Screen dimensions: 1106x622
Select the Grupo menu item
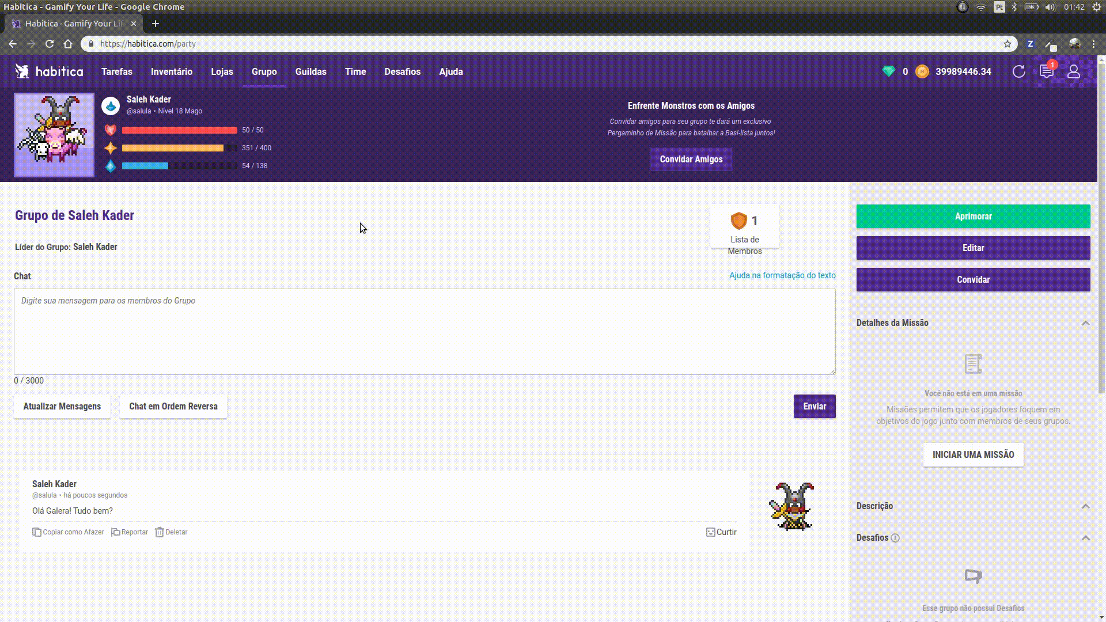(x=264, y=71)
